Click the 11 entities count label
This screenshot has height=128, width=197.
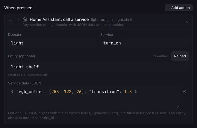161,56
